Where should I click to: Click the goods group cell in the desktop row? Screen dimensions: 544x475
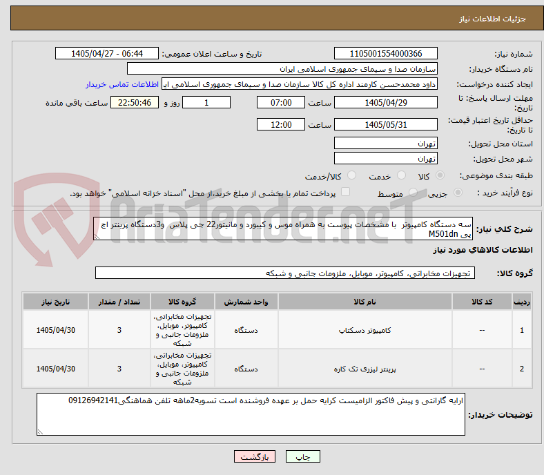pyautogui.click(x=182, y=330)
